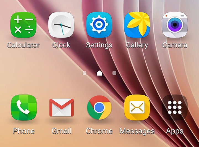This screenshot has width=199, height=147.
Task: Select the home page indicator icon
Action: tap(99, 73)
